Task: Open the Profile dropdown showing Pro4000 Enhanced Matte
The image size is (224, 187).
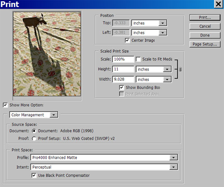Action: 104,158
